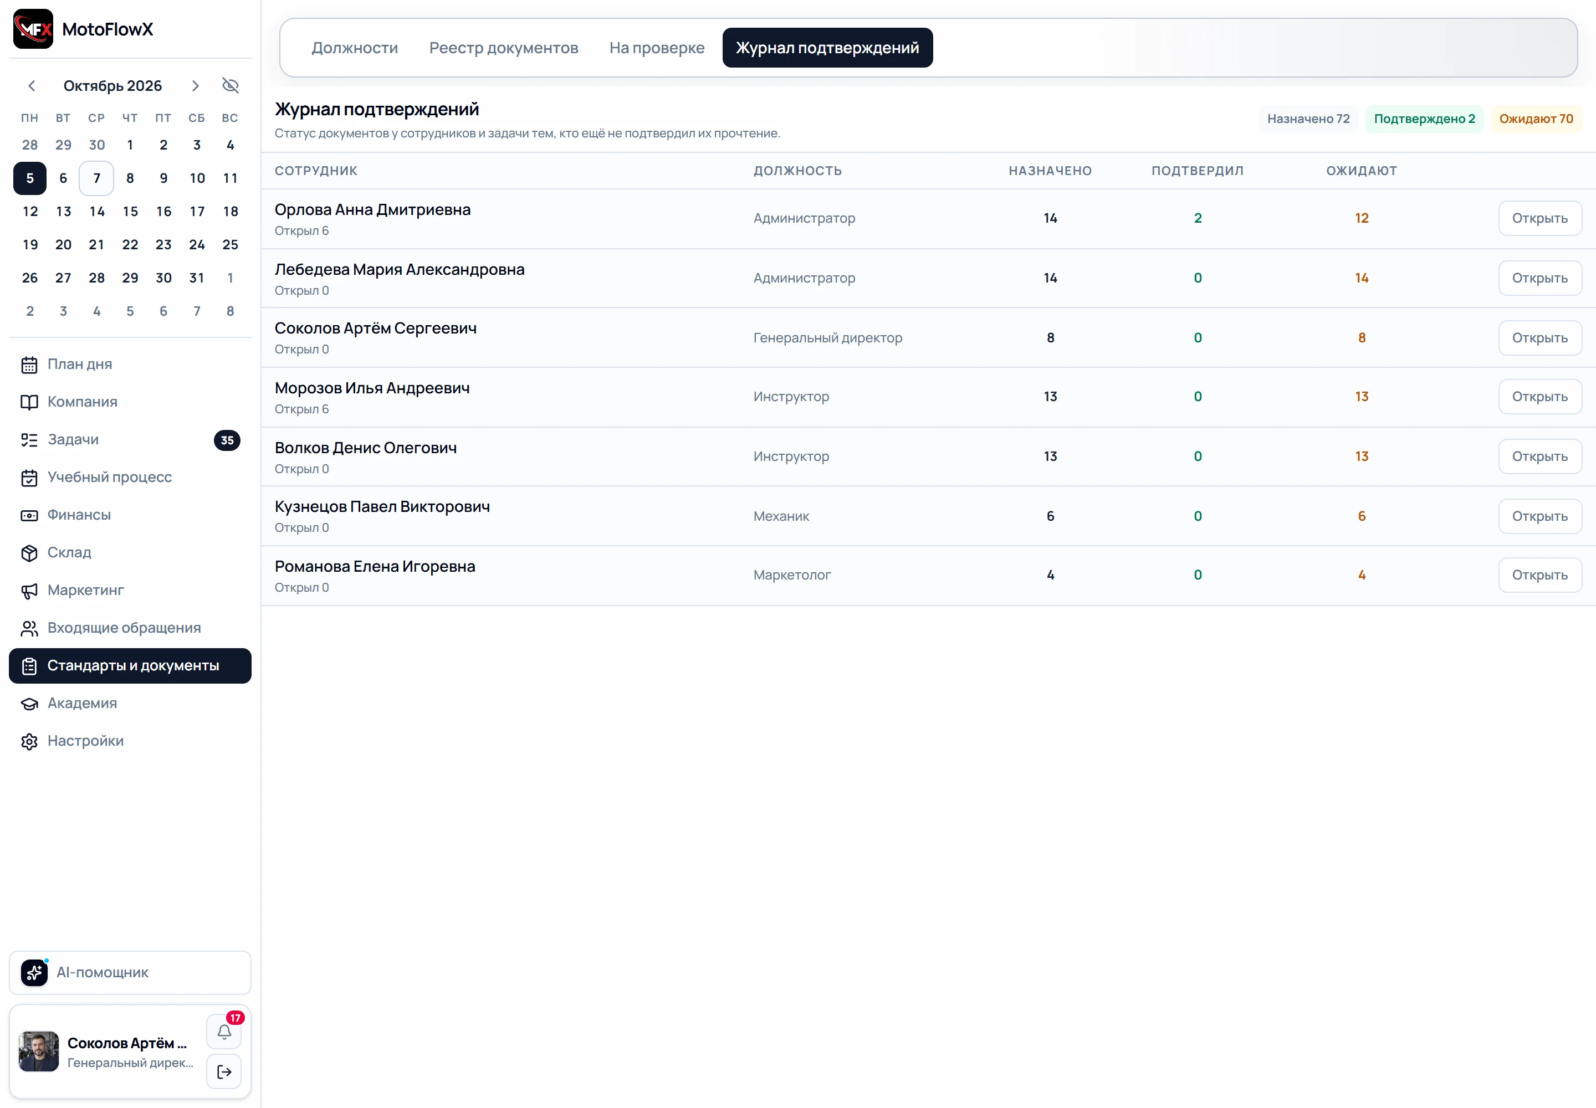Click the MotoFlowX logo icon
Image resolution: width=1596 pixels, height=1108 pixels.
pyautogui.click(x=33, y=29)
